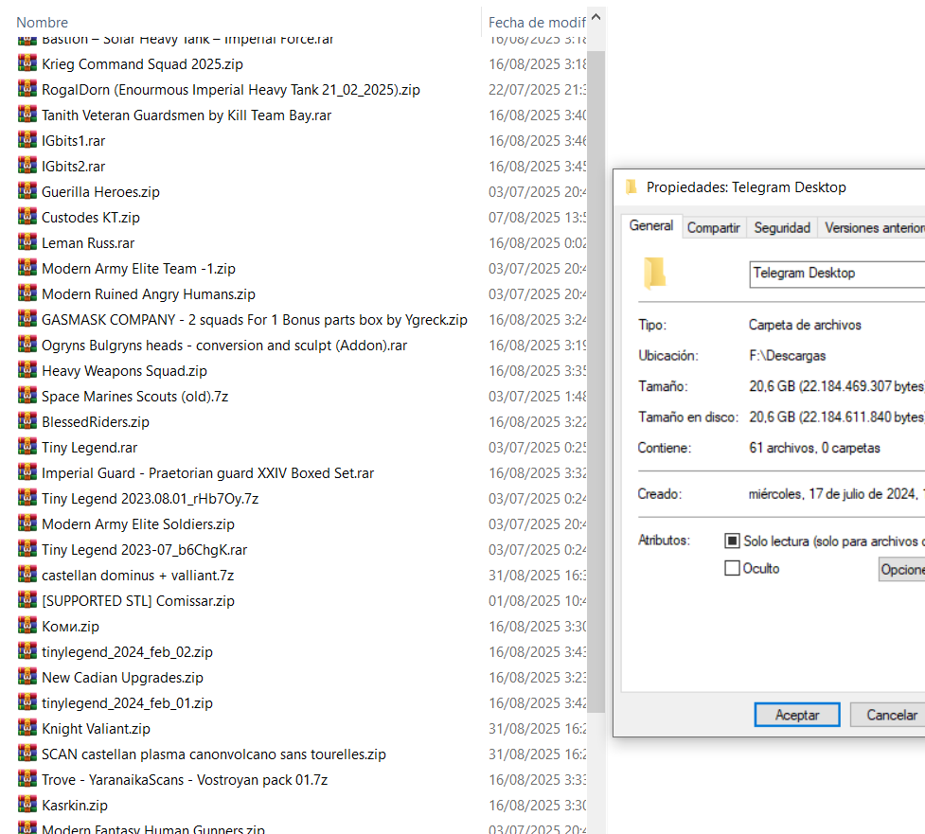Click the Tamaño en disco size value

(837, 417)
